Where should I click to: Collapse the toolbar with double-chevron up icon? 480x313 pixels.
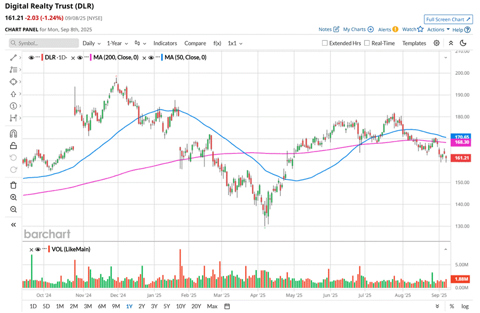tap(451, 43)
